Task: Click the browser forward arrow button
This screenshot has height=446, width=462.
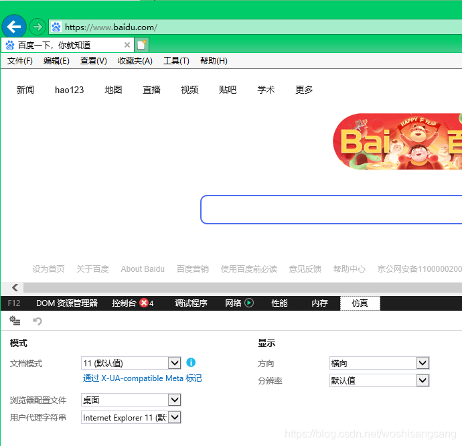Action: [37, 27]
